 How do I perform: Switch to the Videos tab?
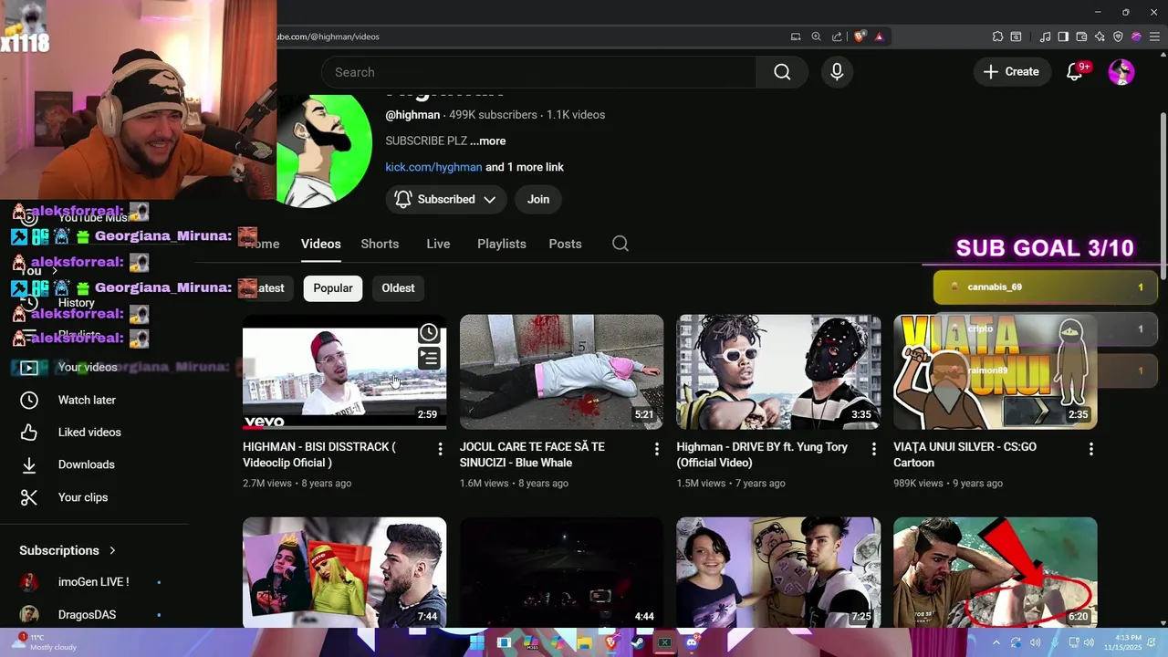tap(321, 244)
